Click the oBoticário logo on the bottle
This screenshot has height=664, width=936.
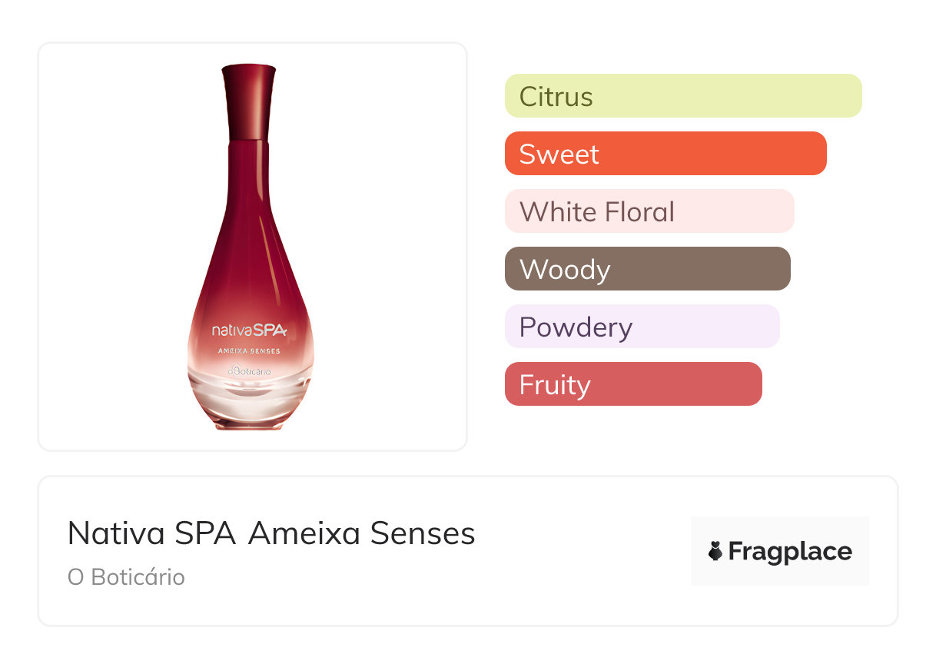coord(249,372)
